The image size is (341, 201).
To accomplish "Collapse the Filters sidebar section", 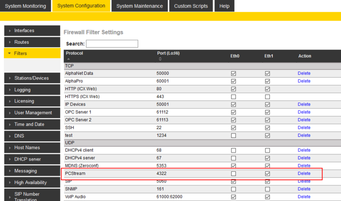I will [x=32, y=53].
